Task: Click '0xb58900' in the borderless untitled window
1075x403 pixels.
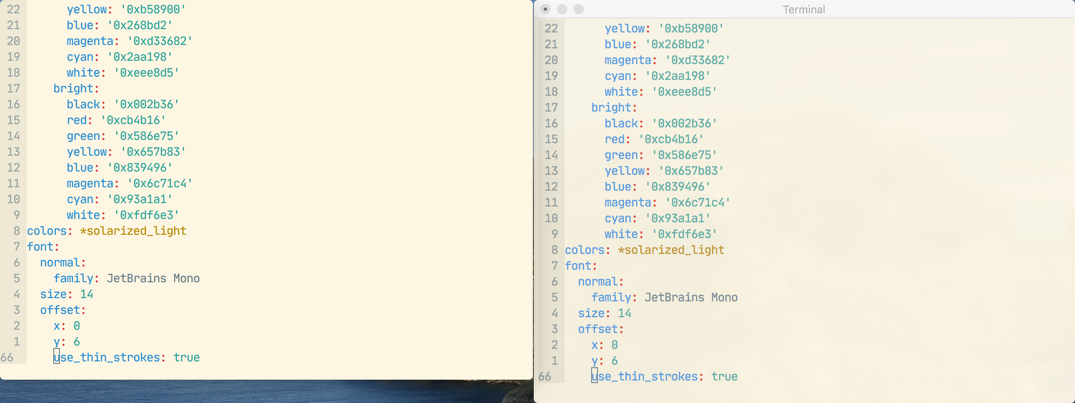Action: point(153,9)
